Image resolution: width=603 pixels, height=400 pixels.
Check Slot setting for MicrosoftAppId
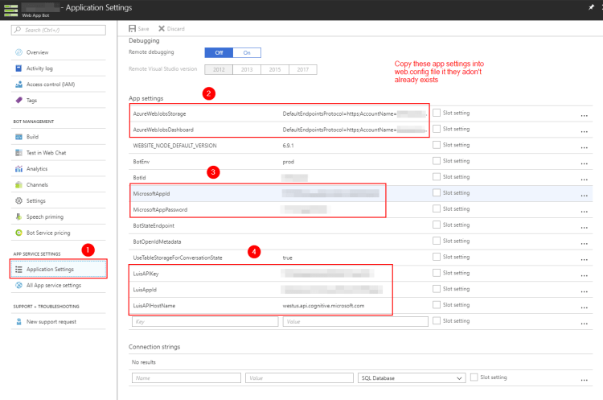[437, 193]
